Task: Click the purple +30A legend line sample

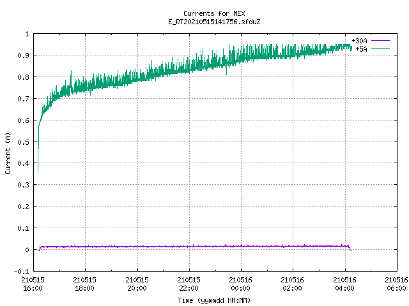Action: pos(380,41)
